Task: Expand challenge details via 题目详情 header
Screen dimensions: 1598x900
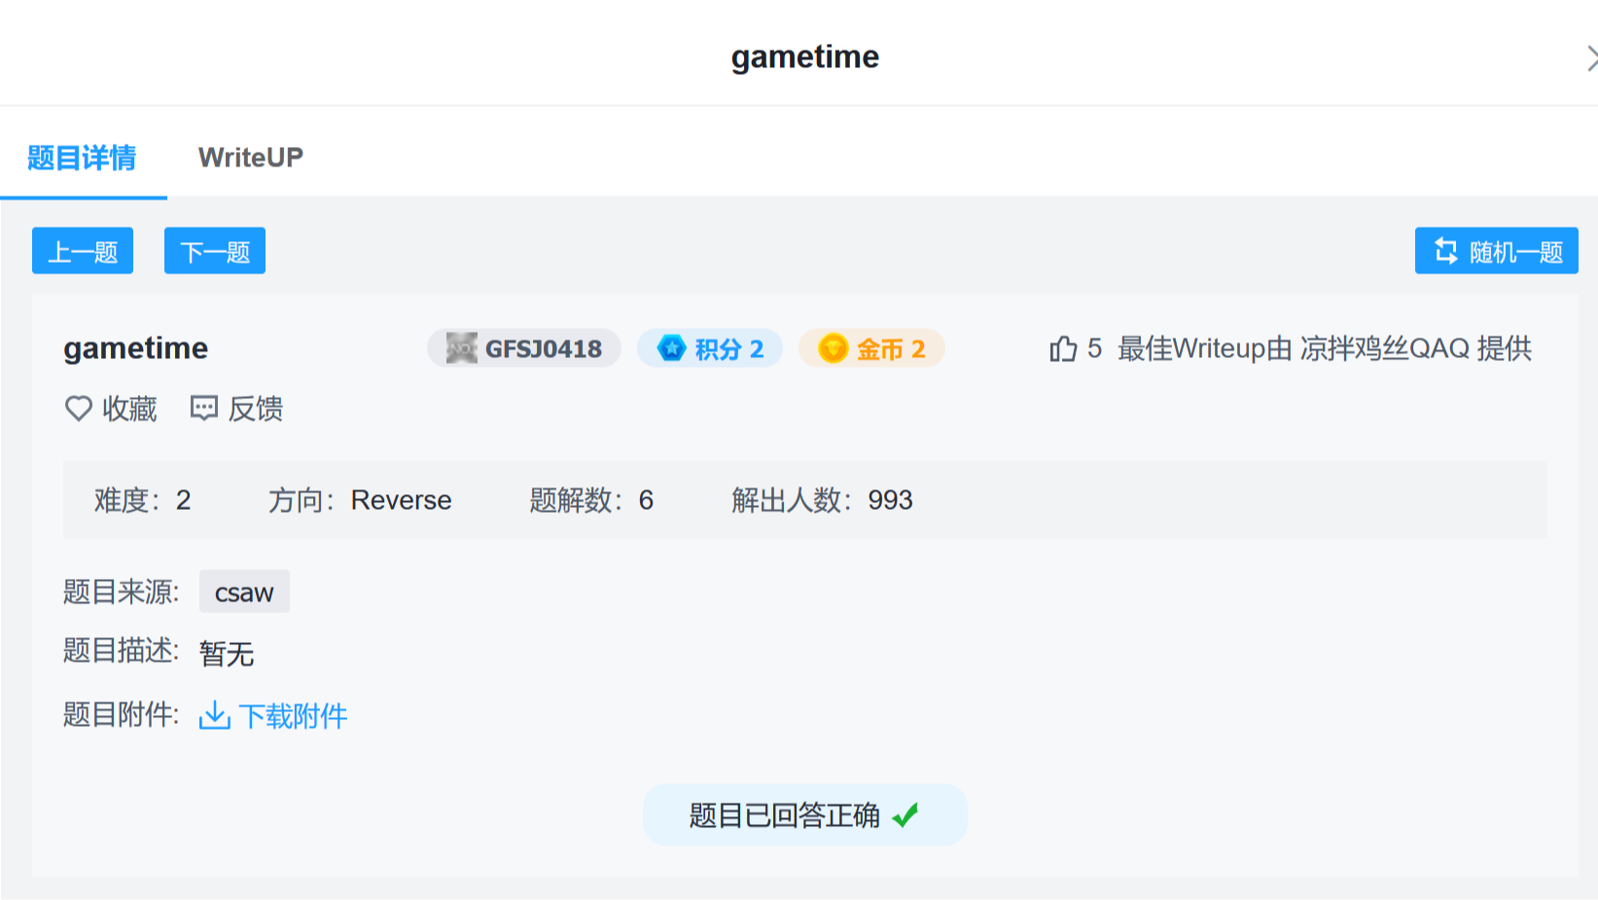Action: click(83, 156)
